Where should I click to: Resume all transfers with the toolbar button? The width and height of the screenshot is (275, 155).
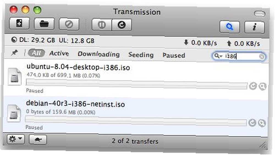(x=122, y=25)
